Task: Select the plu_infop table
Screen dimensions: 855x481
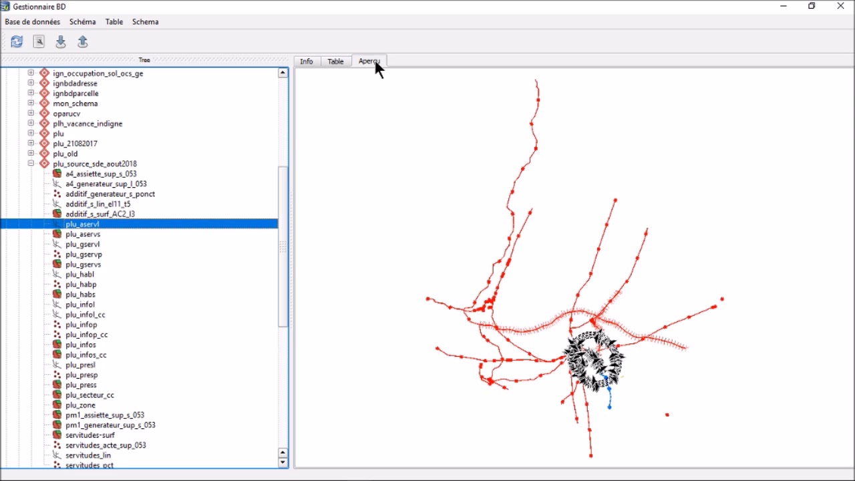Action: coord(81,325)
